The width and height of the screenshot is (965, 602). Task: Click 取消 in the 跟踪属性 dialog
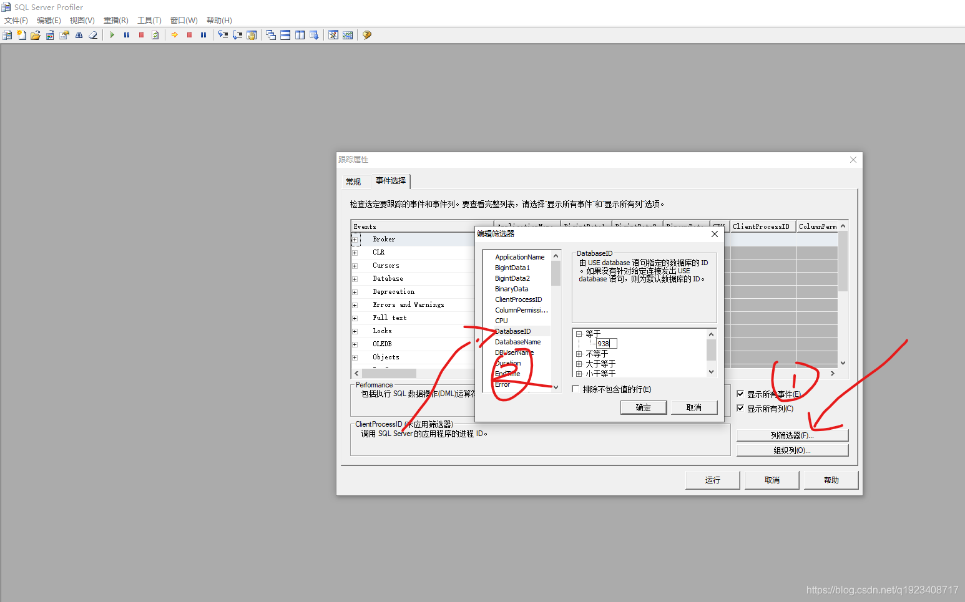(772, 480)
